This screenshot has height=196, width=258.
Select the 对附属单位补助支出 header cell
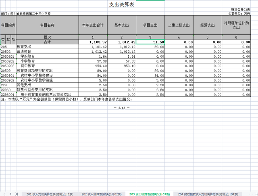tap(236, 25)
